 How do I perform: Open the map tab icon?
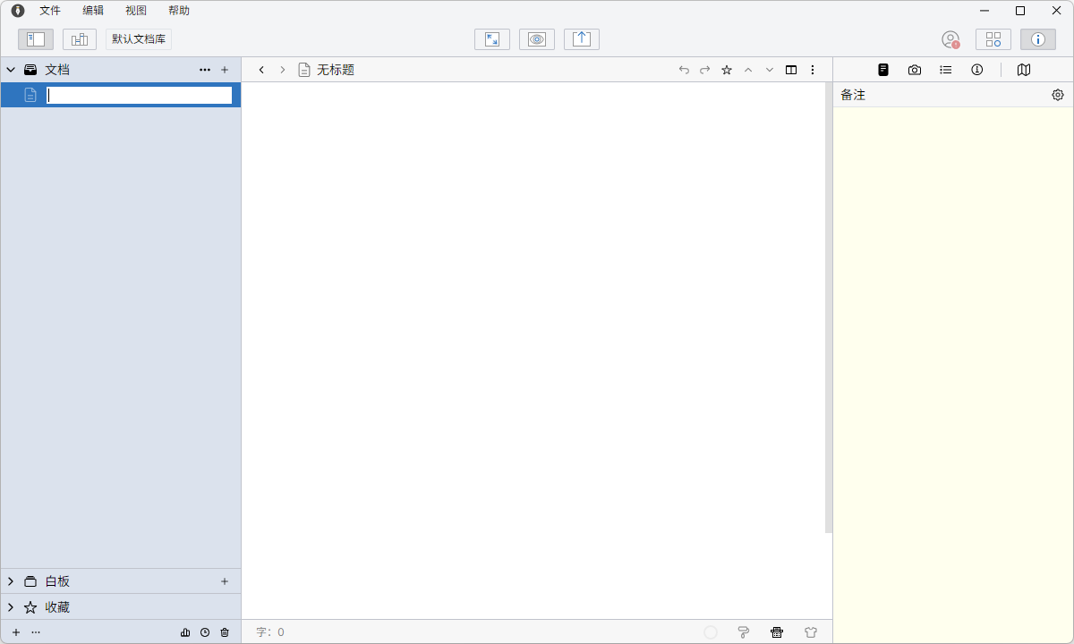1024,70
